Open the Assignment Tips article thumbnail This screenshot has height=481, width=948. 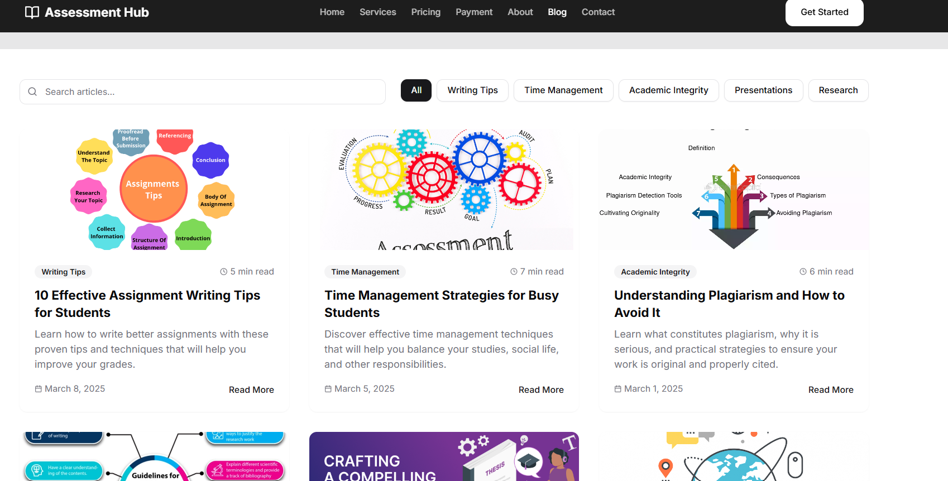(155, 190)
